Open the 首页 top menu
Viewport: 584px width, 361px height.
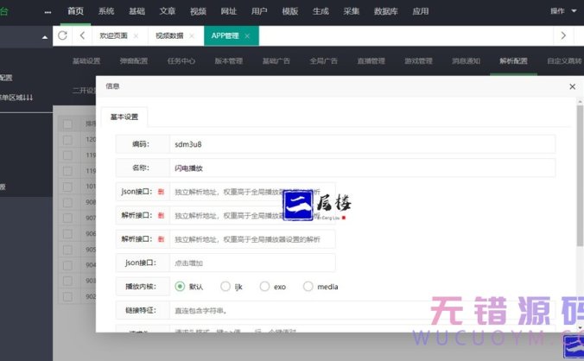pyautogui.click(x=76, y=11)
